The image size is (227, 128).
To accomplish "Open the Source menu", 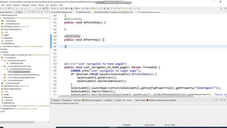I will [x=9, y=5].
